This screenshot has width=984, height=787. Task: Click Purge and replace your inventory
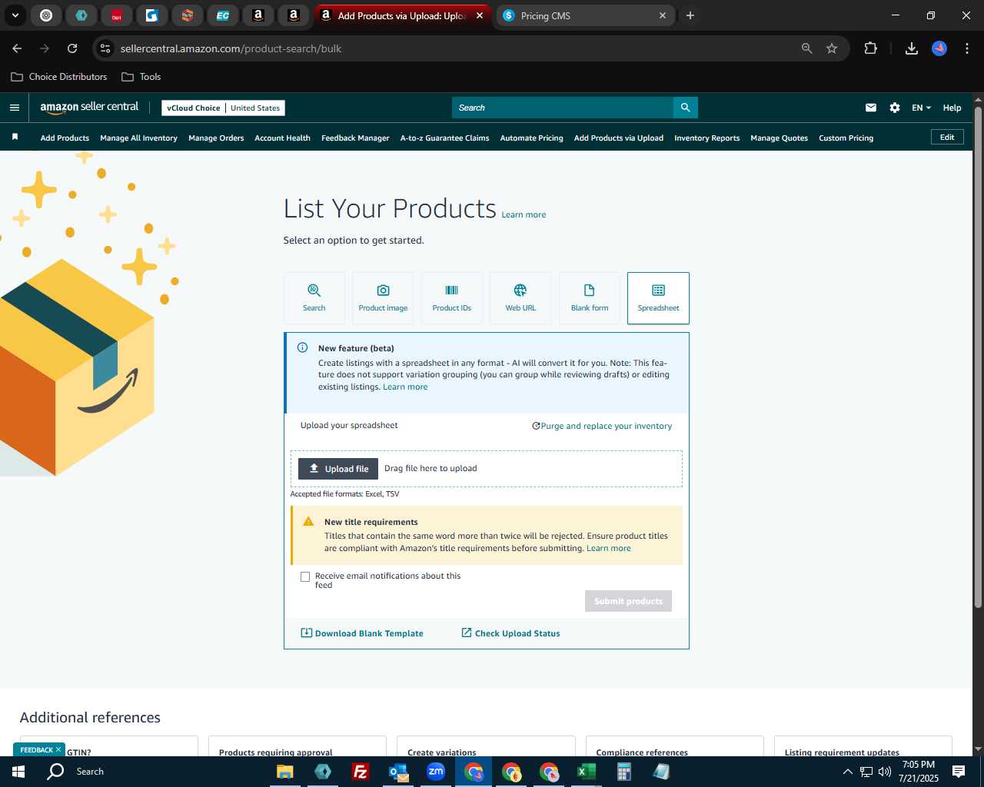[602, 426]
